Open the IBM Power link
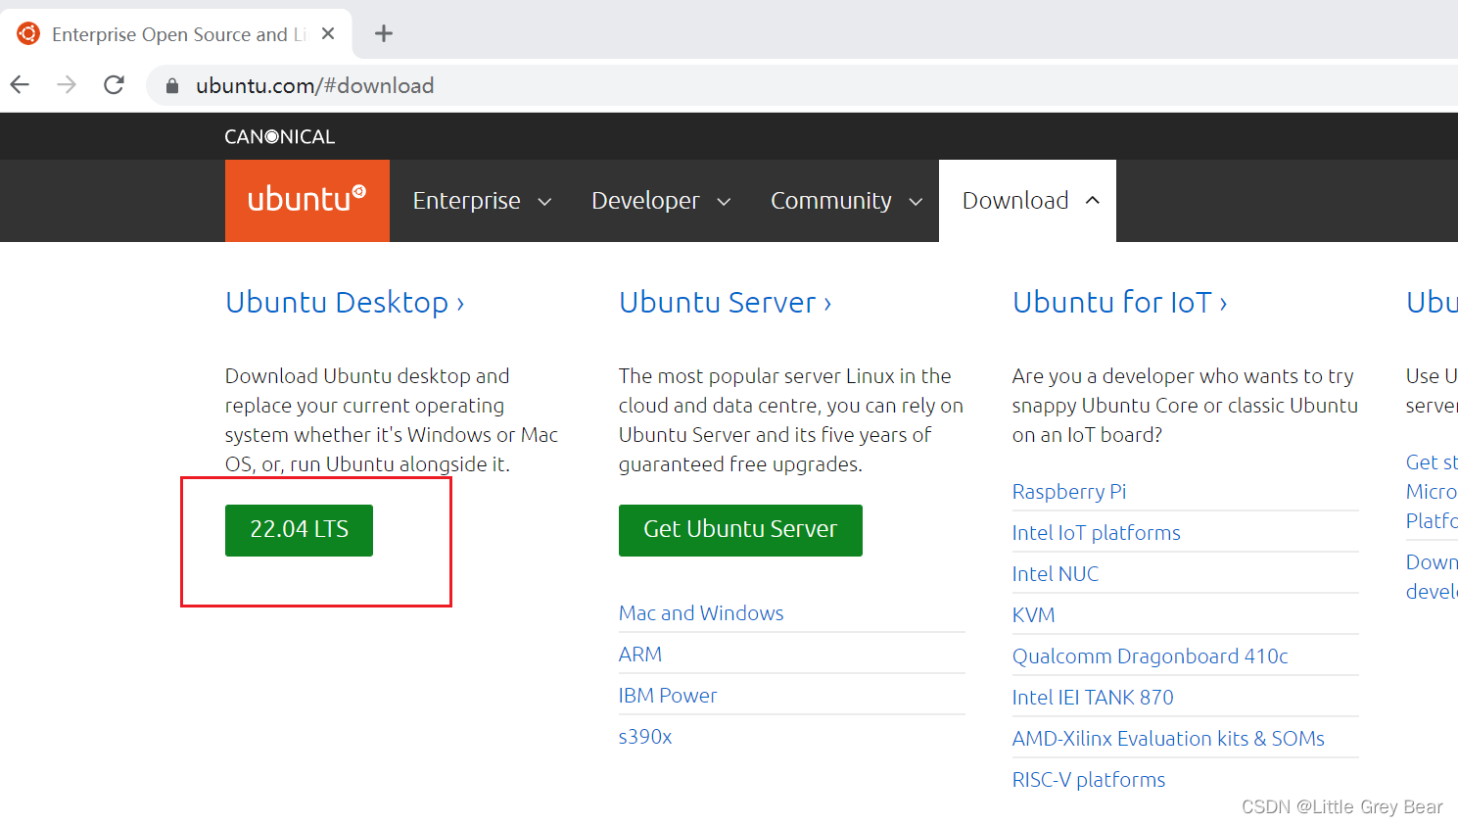 (668, 696)
